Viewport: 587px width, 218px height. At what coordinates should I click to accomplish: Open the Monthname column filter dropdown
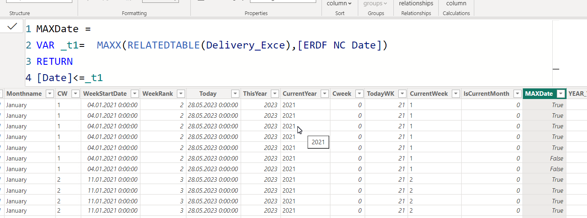pyautogui.click(x=49, y=94)
